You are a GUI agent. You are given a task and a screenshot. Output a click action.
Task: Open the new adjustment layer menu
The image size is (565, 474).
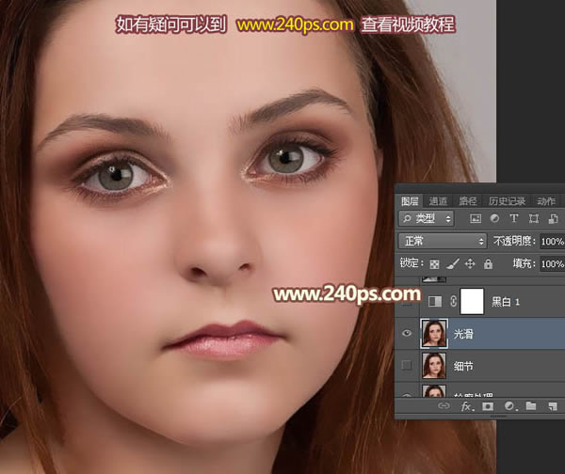click(509, 406)
